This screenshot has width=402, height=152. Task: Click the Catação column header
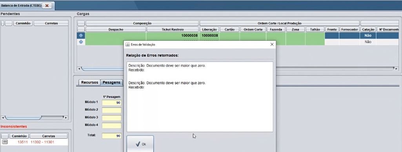pos(368,29)
